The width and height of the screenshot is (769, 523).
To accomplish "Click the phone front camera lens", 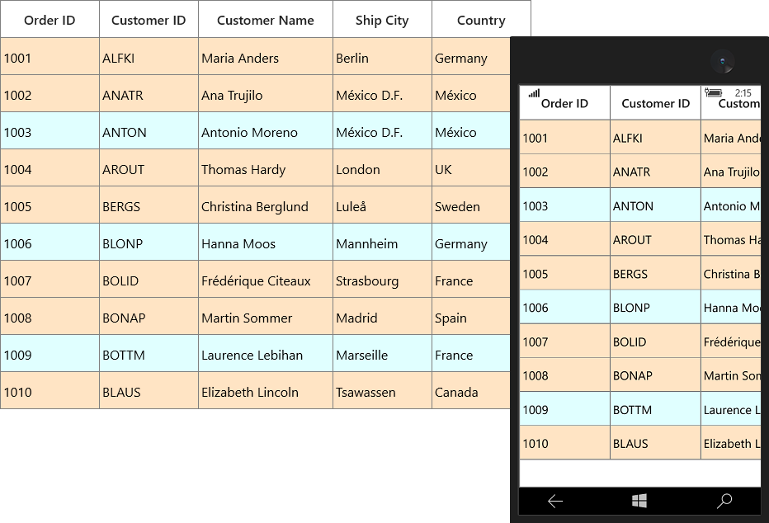I will pyautogui.click(x=723, y=61).
